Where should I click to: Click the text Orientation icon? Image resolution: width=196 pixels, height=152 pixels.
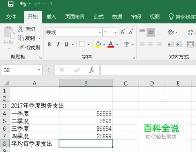[x=171, y=32]
